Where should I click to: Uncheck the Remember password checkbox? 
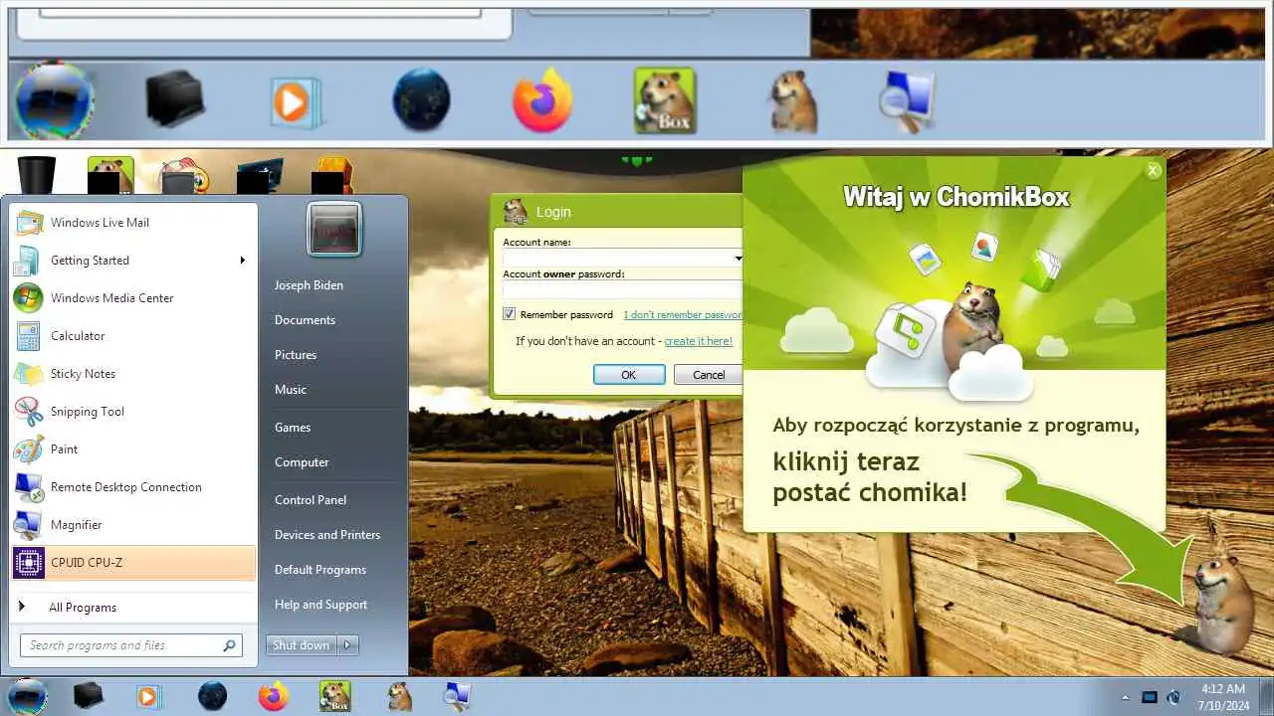click(510, 314)
